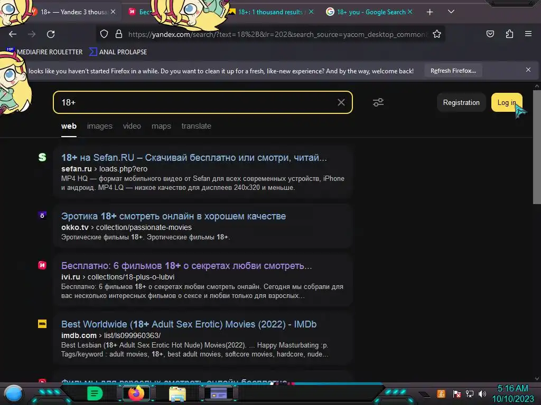541x405 pixels.
Task: Open the Firefox extensions menu
Action: pyautogui.click(x=509, y=34)
